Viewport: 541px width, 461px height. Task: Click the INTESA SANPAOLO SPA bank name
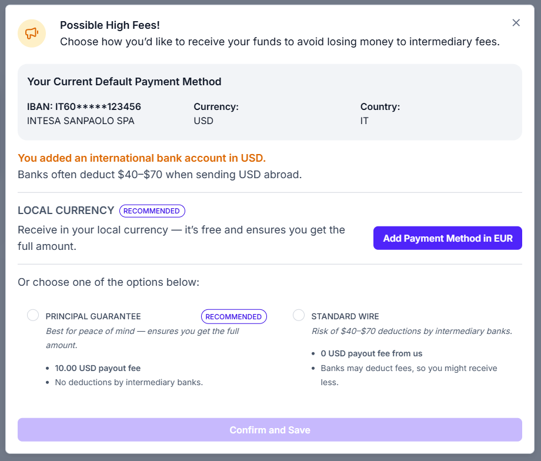click(81, 121)
